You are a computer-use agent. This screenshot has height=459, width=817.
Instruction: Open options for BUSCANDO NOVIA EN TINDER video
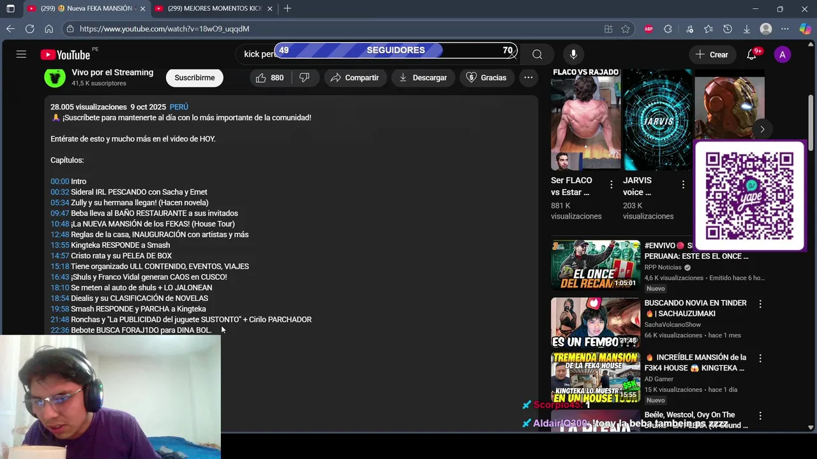(760, 304)
